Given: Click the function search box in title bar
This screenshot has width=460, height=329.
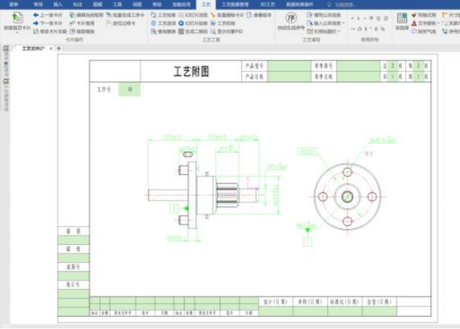Looking at the screenshot, I should 346,4.
